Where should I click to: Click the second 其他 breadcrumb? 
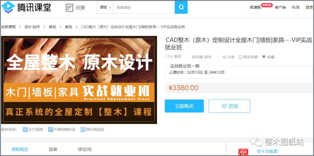pos(68,27)
